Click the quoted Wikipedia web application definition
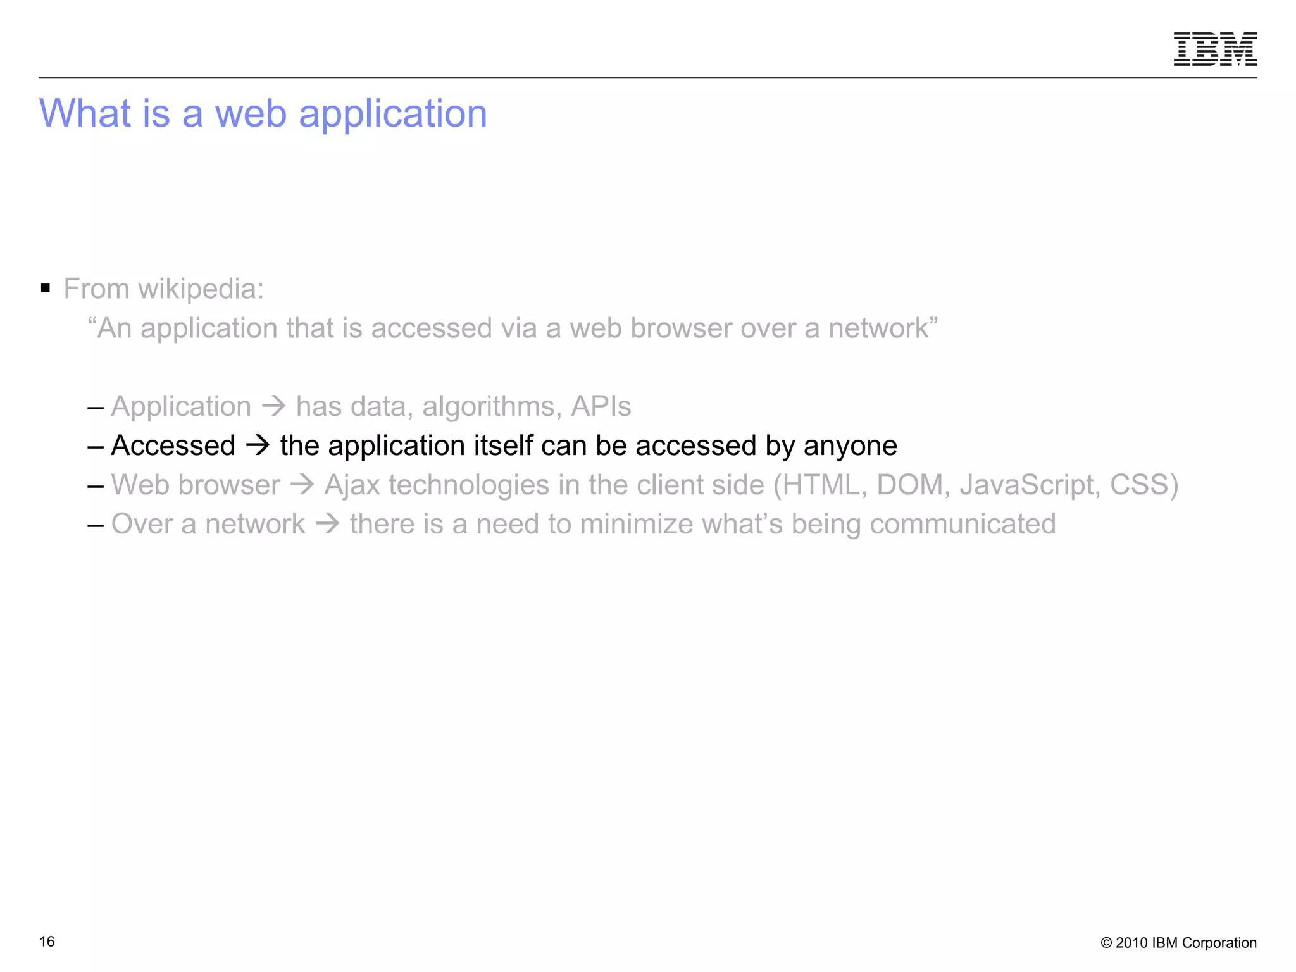Image resolution: width=1296 pixels, height=972 pixels. (513, 328)
